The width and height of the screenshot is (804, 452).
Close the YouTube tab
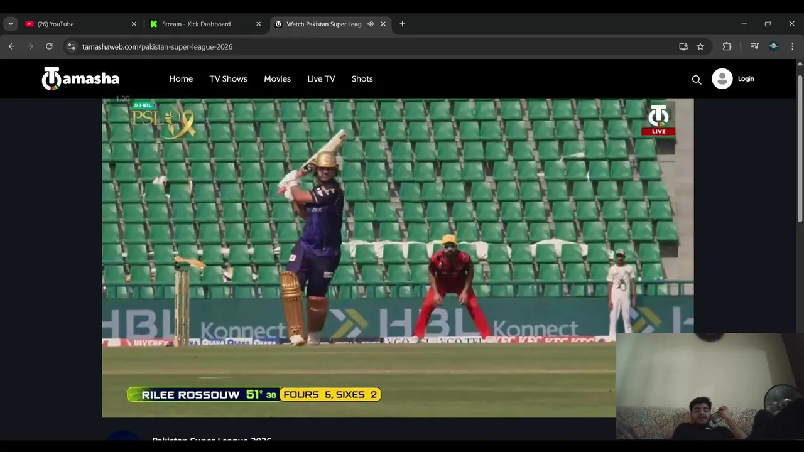pyautogui.click(x=134, y=24)
